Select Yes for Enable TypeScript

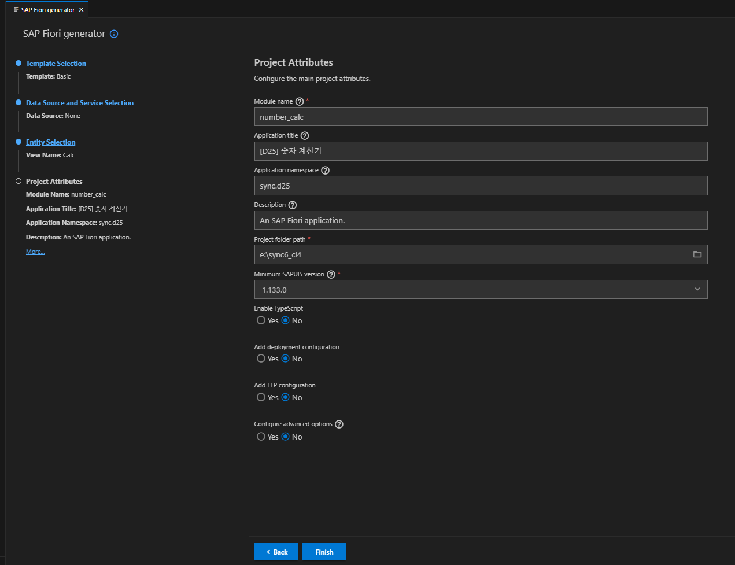pyautogui.click(x=261, y=320)
